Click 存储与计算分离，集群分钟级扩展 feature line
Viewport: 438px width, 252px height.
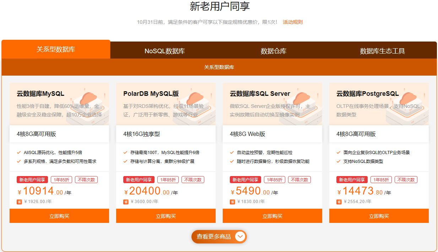(x=162, y=161)
